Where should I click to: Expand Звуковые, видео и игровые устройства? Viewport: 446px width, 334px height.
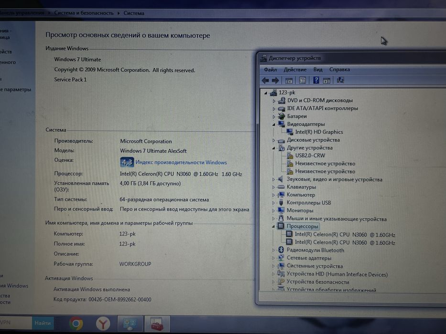(x=273, y=179)
